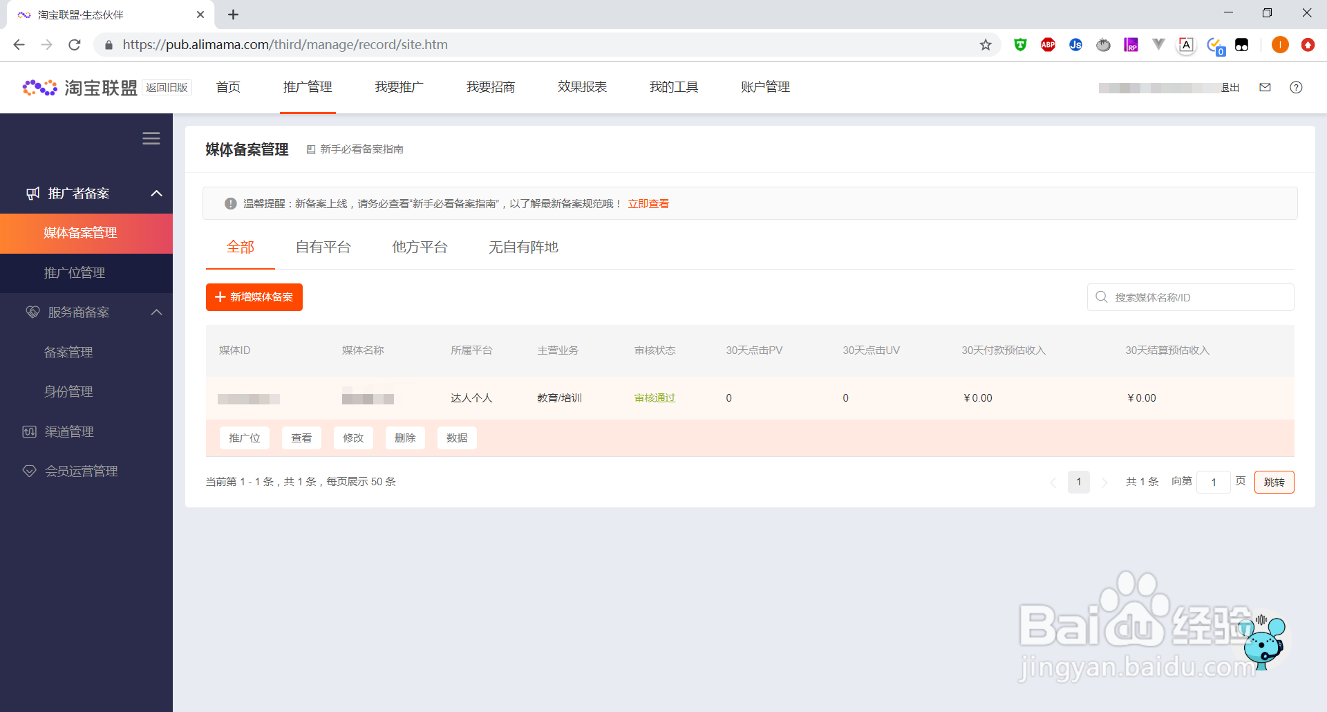Click the Taobao Union logo
The width and height of the screenshot is (1327, 712).
[79, 87]
